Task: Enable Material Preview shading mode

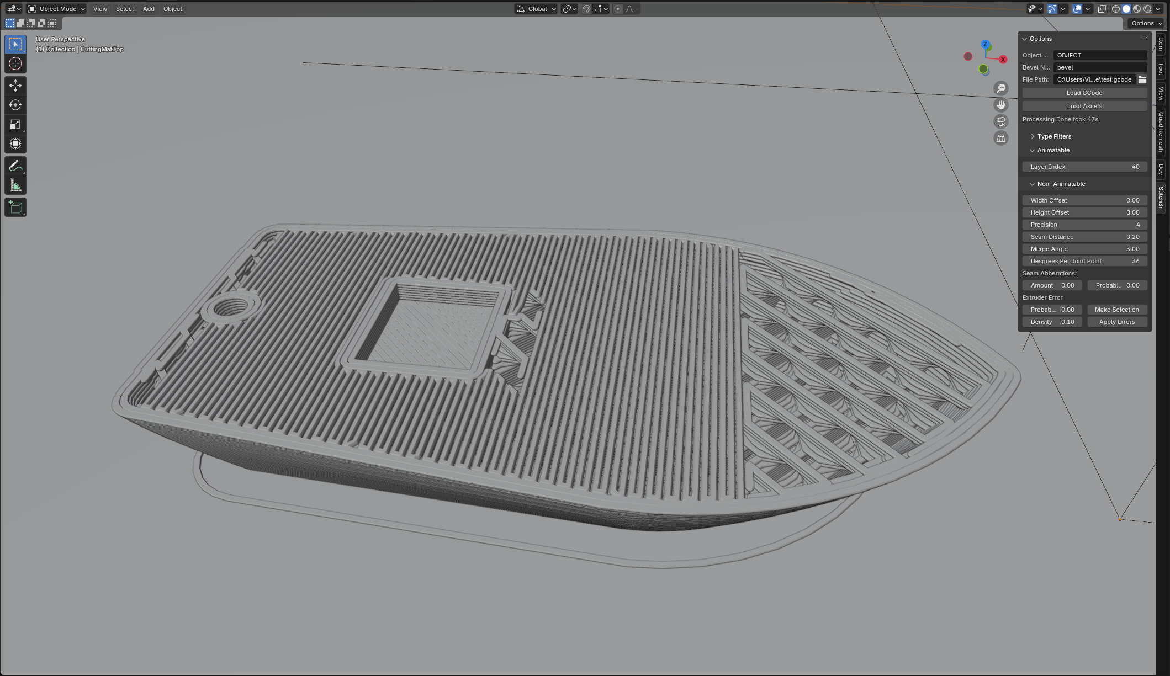Action: tap(1136, 8)
